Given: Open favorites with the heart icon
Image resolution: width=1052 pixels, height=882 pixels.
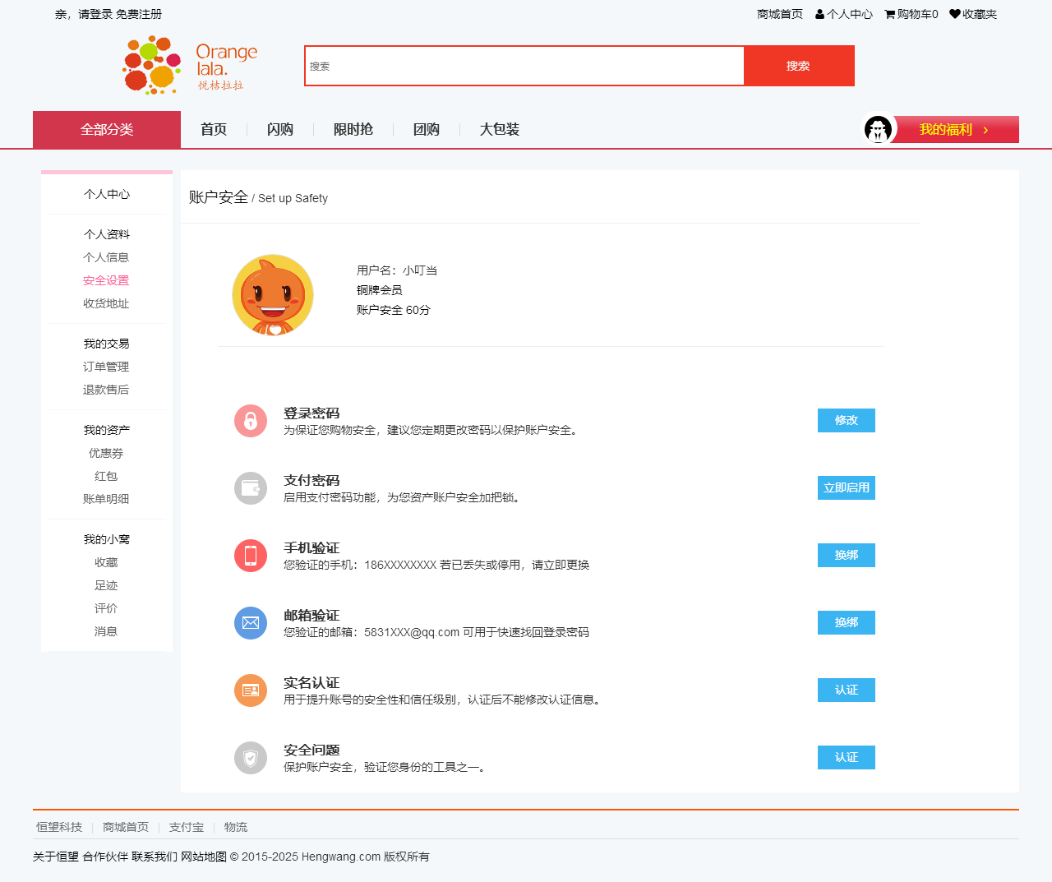Looking at the screenshot, I should click(x=973, y=14).
